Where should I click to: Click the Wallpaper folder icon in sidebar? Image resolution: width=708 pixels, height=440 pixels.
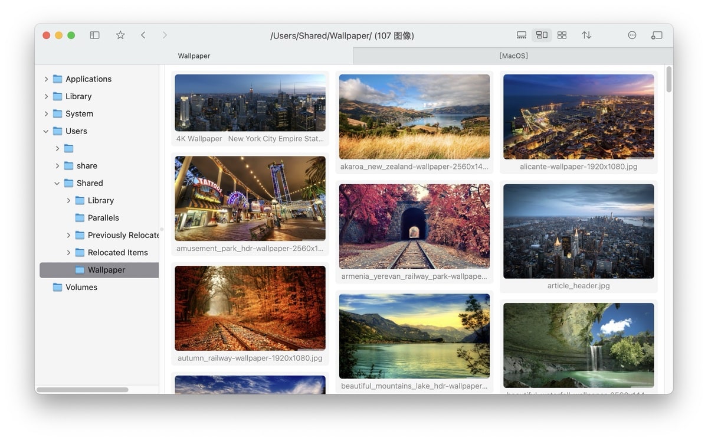79,269
